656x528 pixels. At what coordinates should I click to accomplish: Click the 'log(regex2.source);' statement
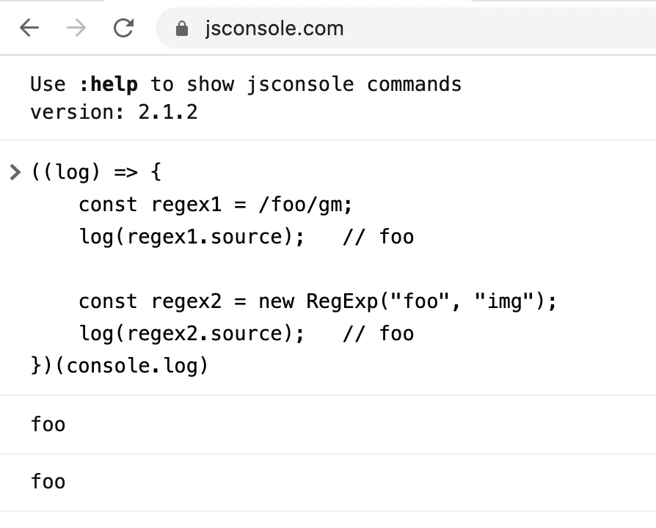coord(192,334)
